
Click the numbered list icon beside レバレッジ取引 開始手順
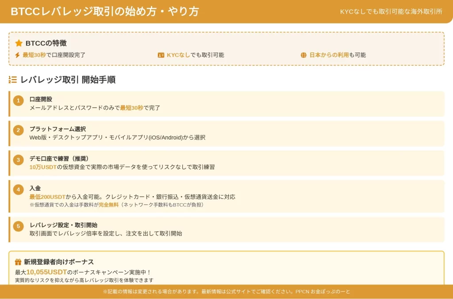pos(13,79)
